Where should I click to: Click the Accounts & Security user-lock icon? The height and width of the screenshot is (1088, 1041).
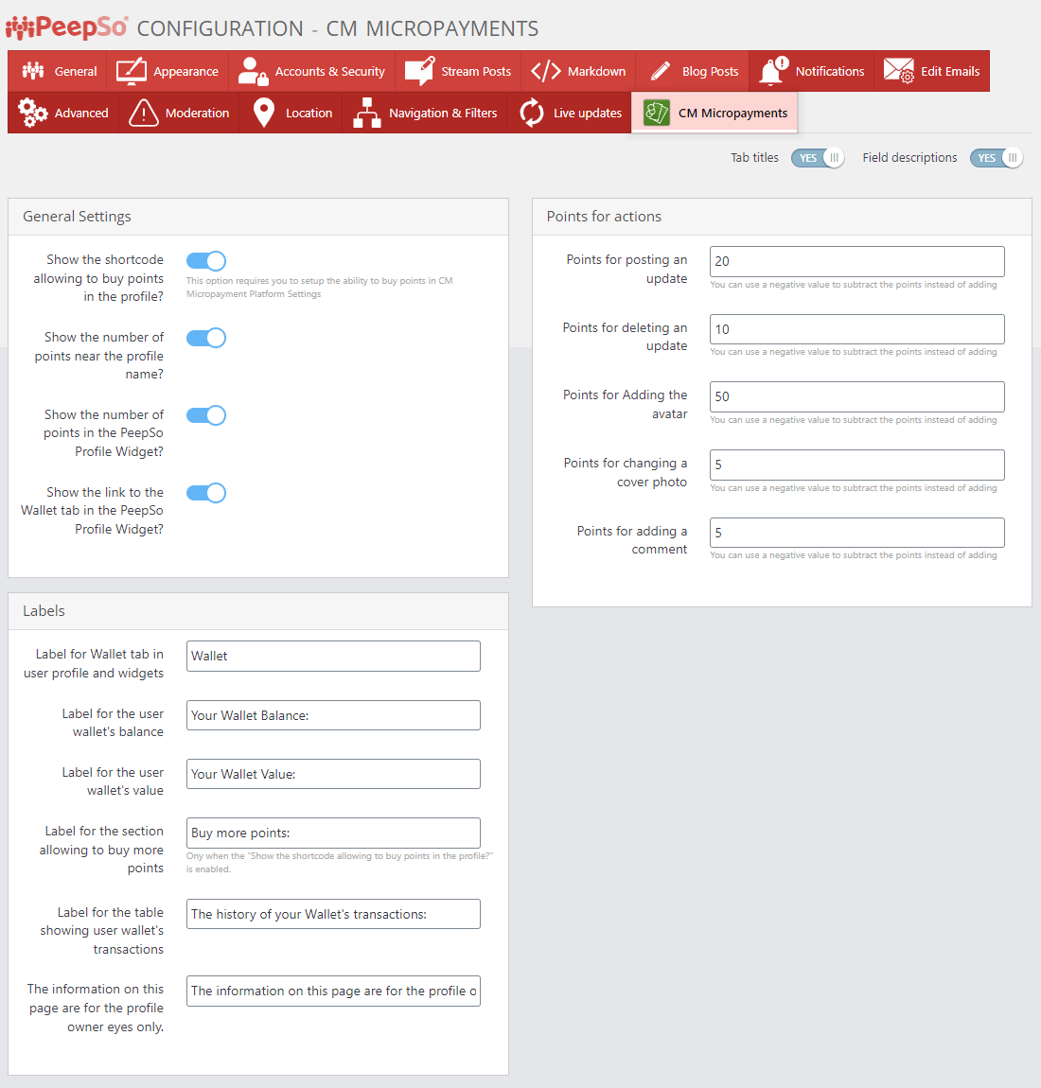pyautogui.click(x=253, y=71)
